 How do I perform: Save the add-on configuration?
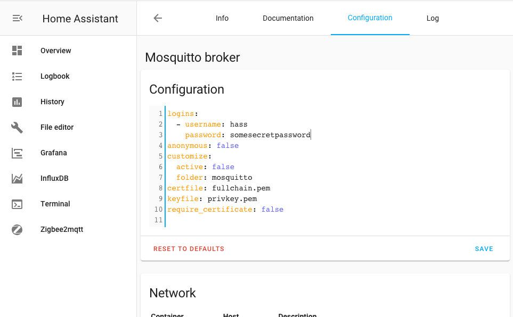pyautogui.click(x=484, y=249)
